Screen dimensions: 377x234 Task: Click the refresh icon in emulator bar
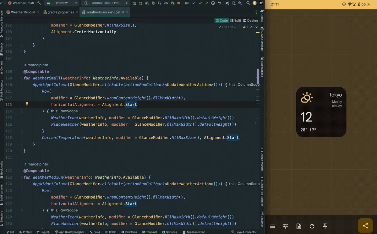312,226
